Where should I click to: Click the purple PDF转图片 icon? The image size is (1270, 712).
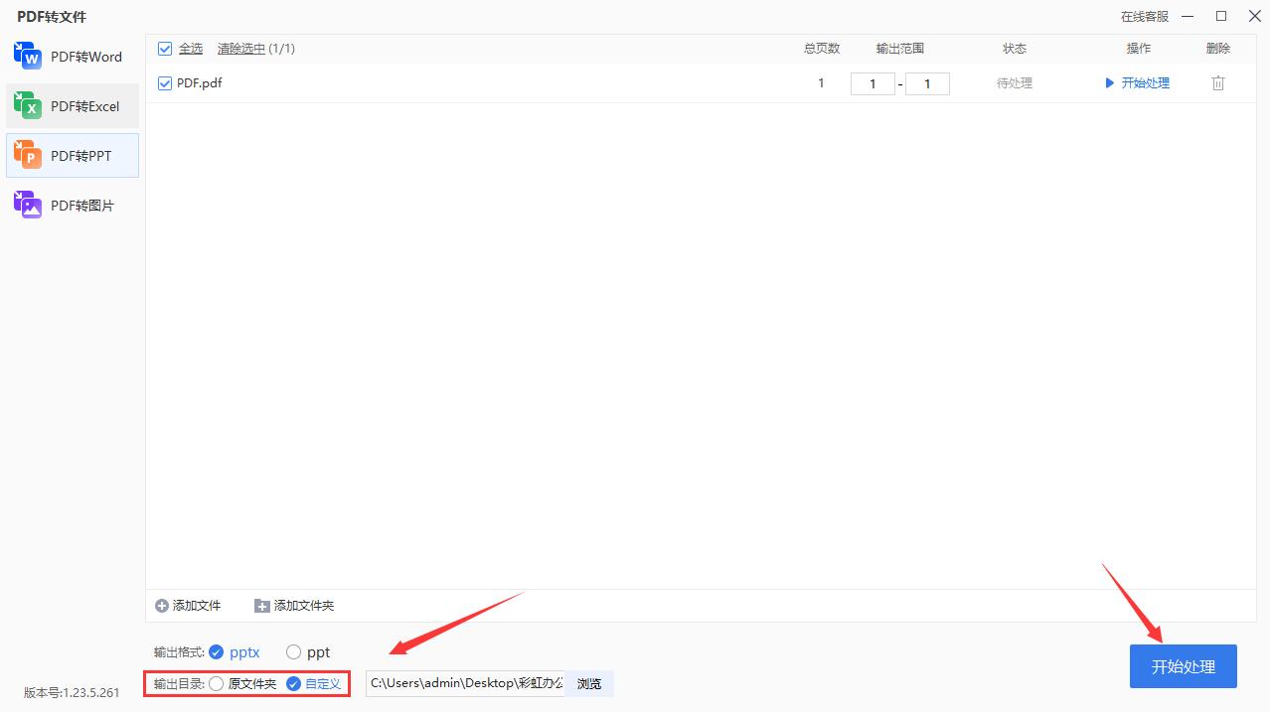click(x=28, y=205)
